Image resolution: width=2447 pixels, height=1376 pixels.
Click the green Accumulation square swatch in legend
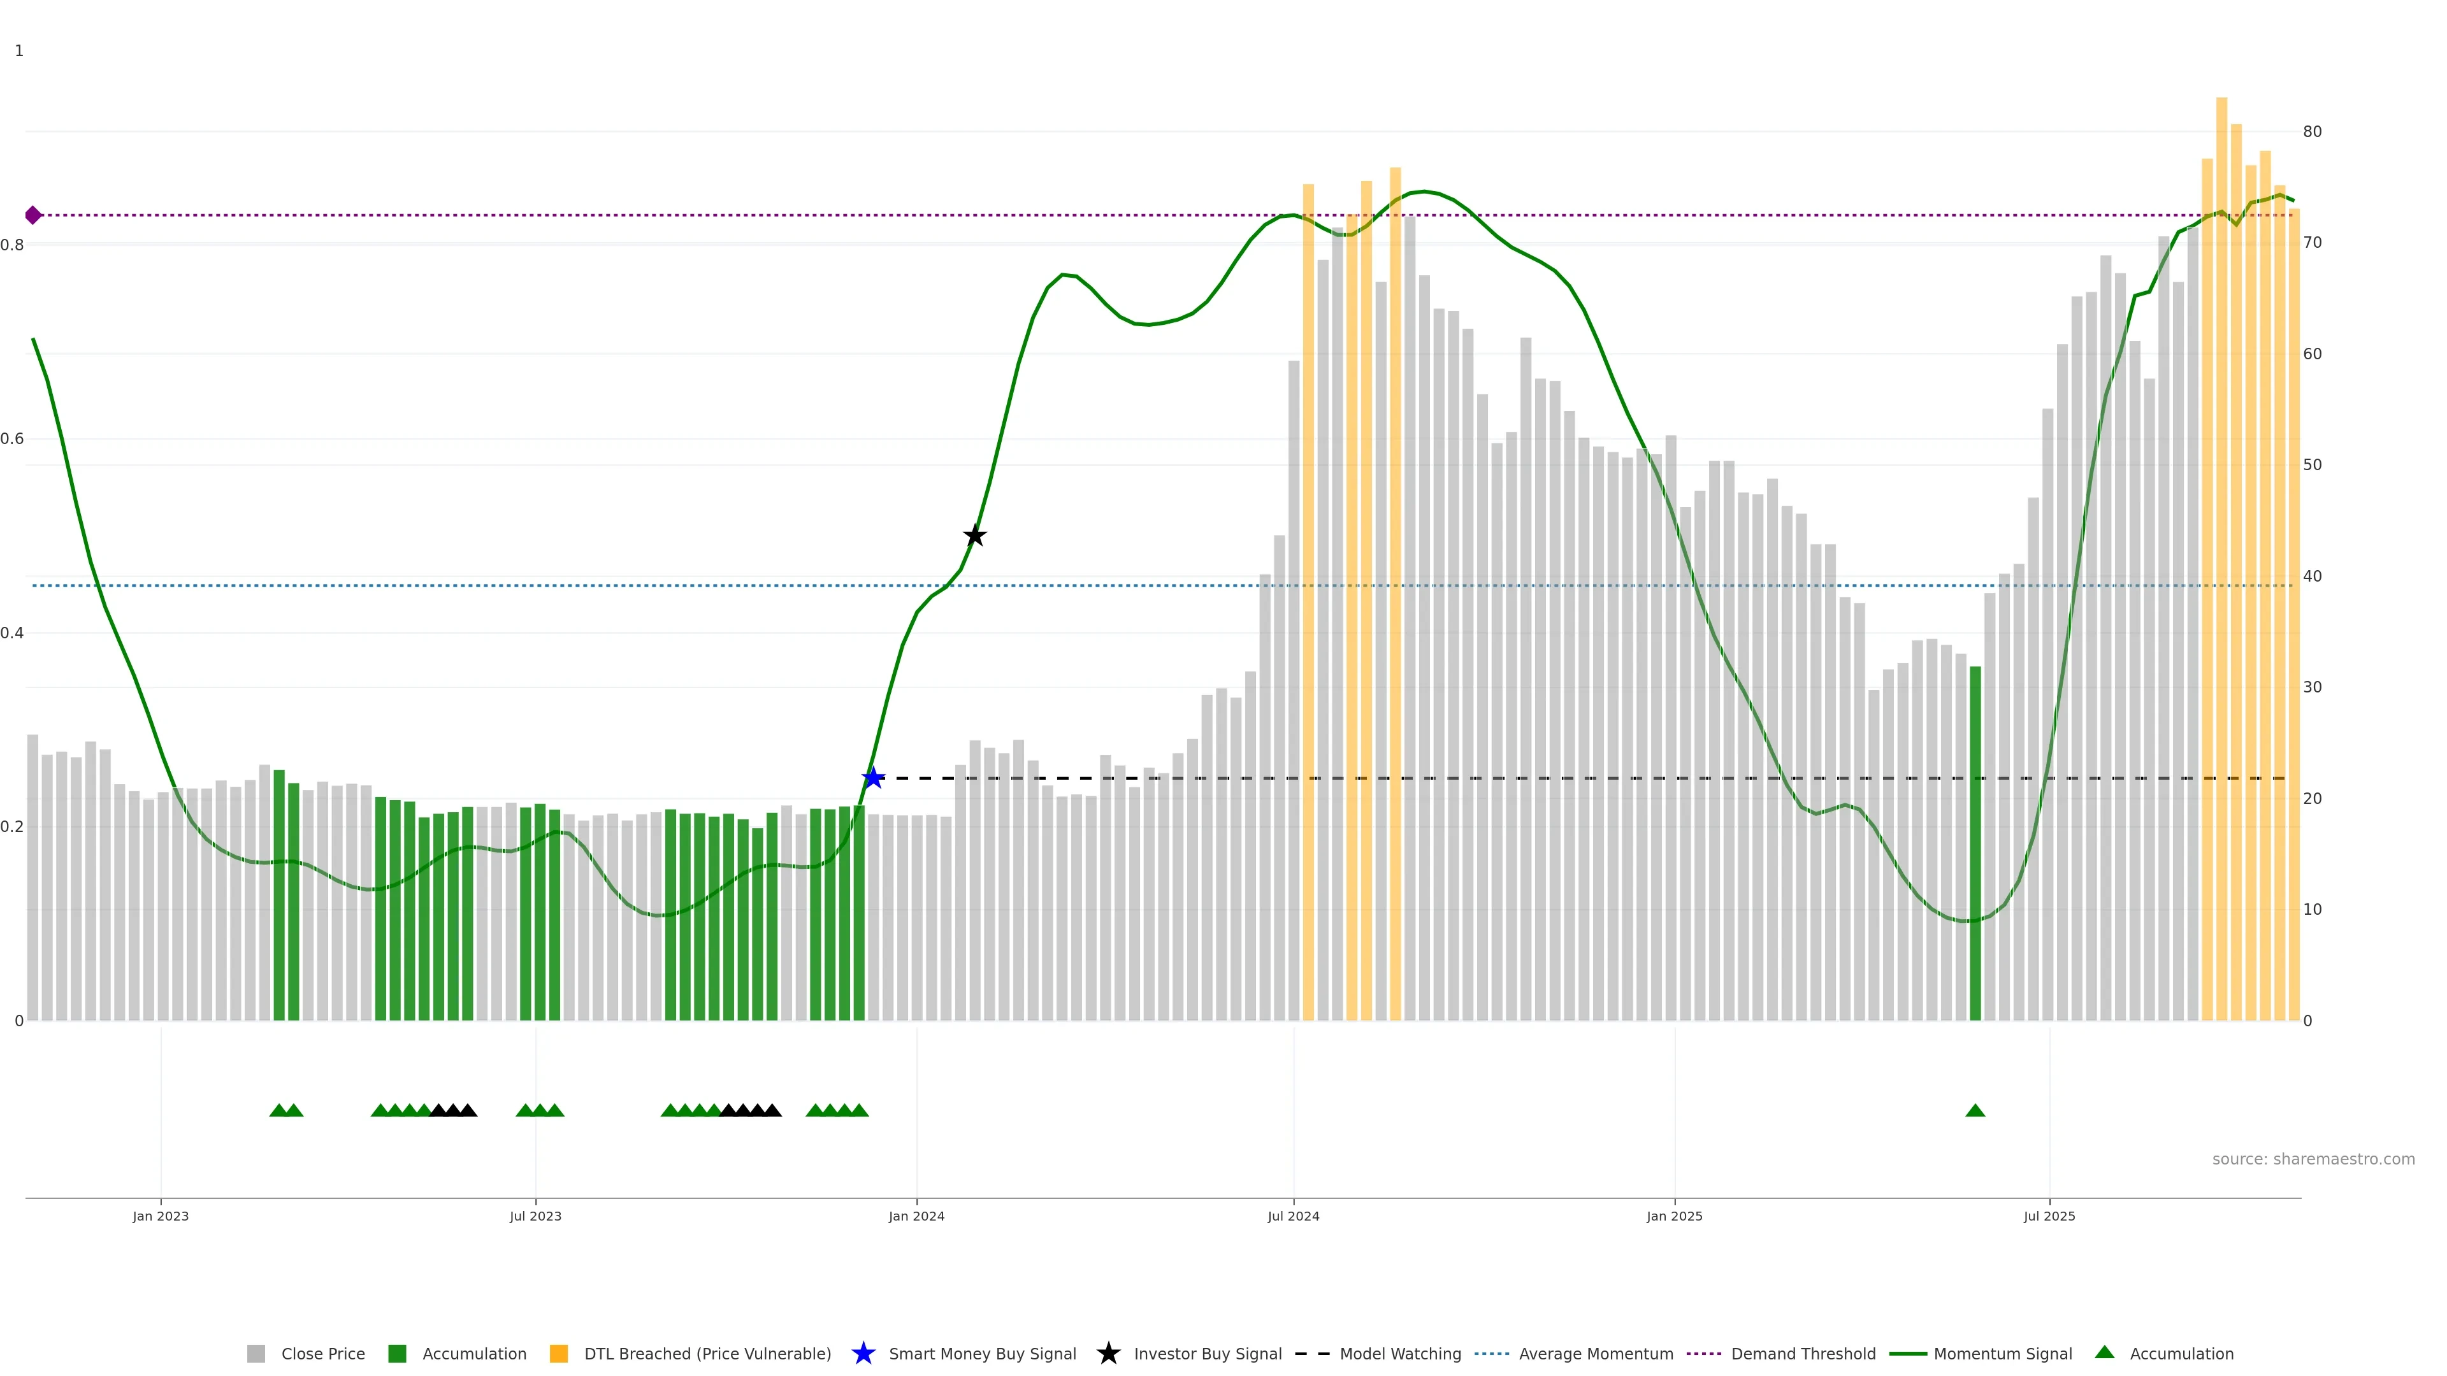(x=397, y=1353)
